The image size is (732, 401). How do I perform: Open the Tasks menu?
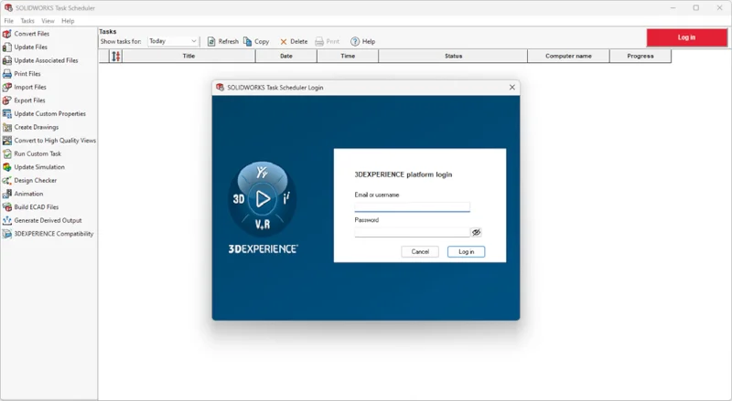[27, 20]
